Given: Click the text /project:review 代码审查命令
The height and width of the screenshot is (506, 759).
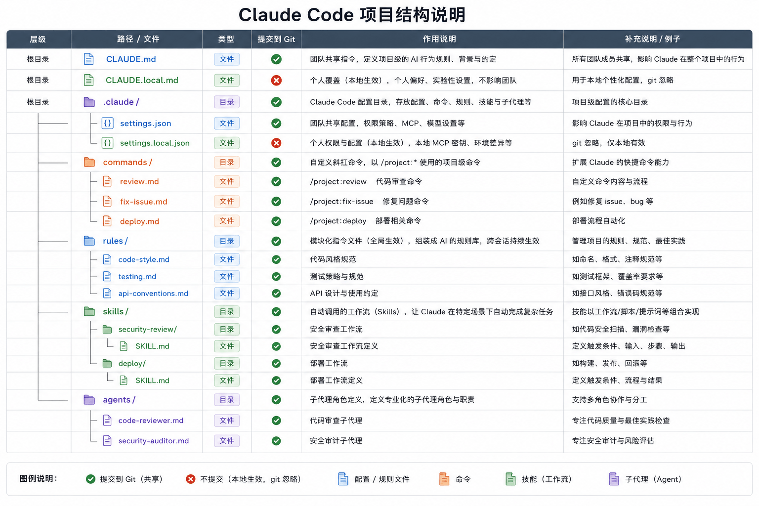Looking at the screenshot, I should (366, 181).
